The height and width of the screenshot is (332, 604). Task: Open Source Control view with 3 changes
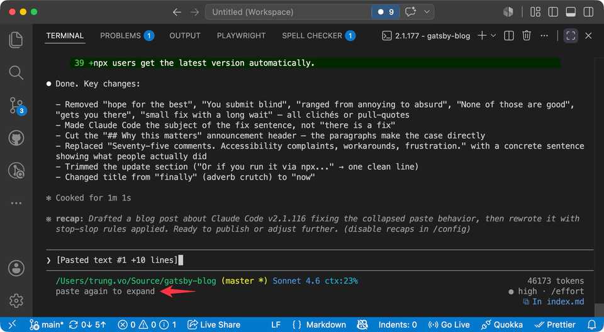pyautogui.click(x=16, y=106)
